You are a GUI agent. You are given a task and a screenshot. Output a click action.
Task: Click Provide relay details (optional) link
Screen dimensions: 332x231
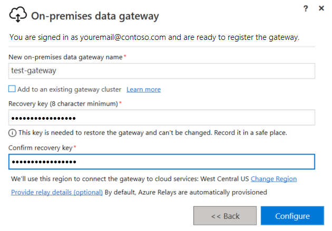[x=57, y=192]
